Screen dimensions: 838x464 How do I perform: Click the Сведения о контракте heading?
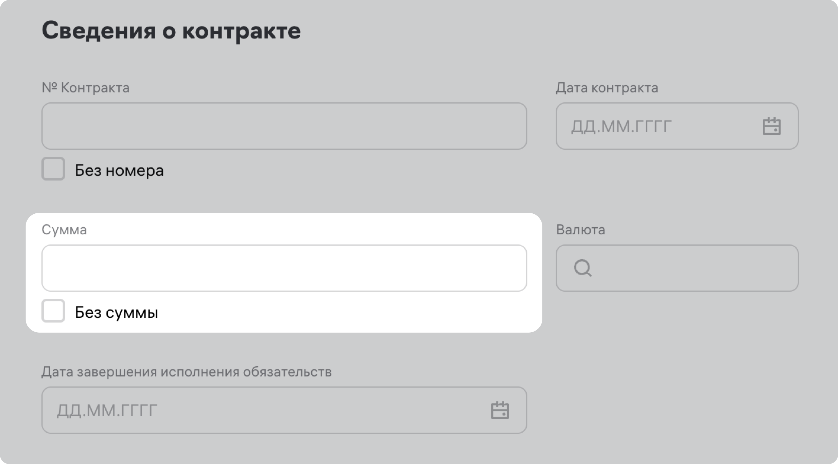tap(171, 31)
